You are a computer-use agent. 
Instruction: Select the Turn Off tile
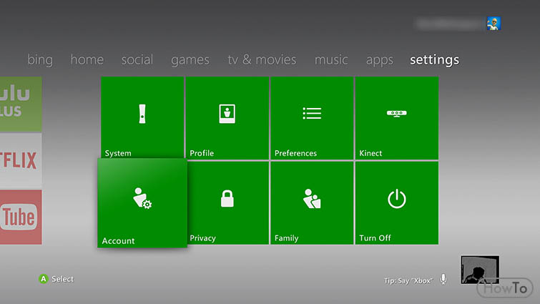coord(397,203)
